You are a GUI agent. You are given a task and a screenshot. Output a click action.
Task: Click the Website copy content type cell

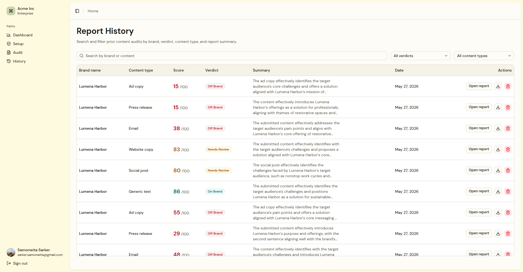point(141,149)
